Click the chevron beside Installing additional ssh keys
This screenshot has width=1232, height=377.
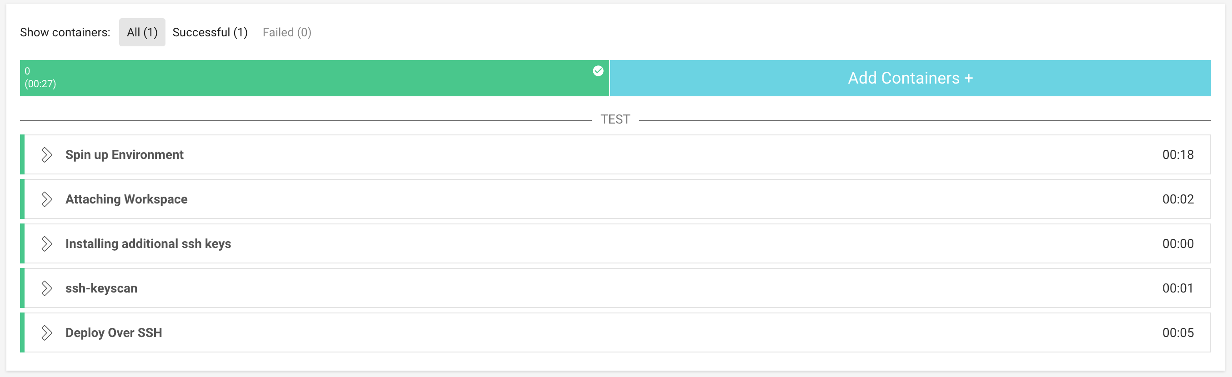pyautogui.click(x=46, y=244)
